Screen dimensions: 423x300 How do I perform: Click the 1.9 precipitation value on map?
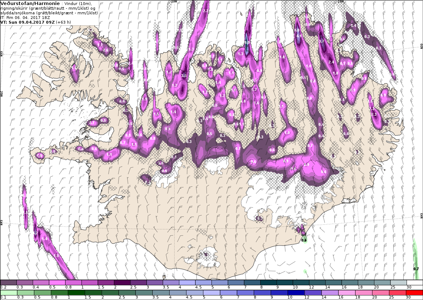[x=144, y=99]
